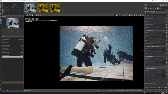
Task: Rotate the image right
Action: (x=137, y=15)
